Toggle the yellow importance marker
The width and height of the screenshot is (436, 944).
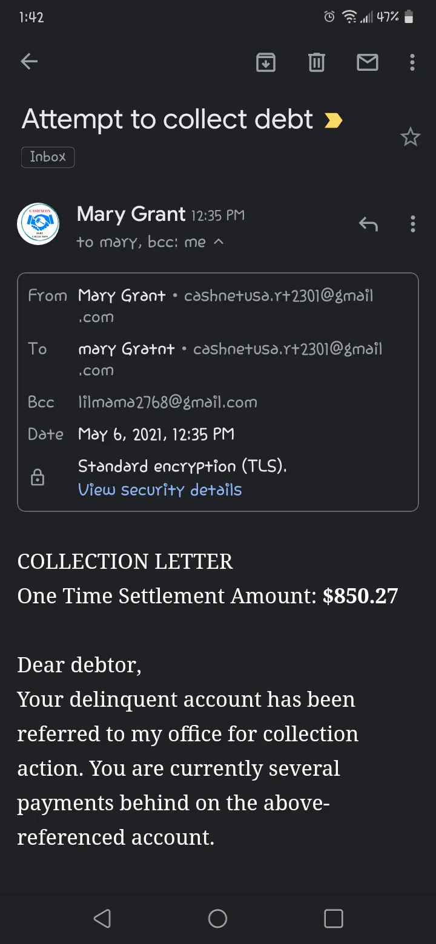click(x=333, y=121)
